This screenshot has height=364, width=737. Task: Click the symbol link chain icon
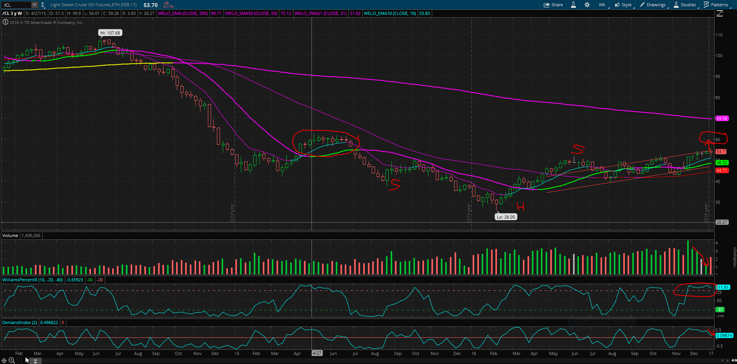[x=43, y=5]
